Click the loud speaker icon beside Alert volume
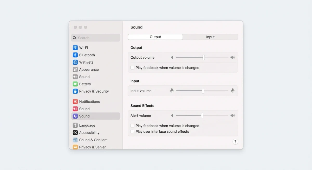 click(233, 115)
